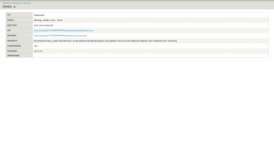This screenshot has height=149, width=274.
Task: Go to the Startseite breadcrumb link
Action: 7,3
